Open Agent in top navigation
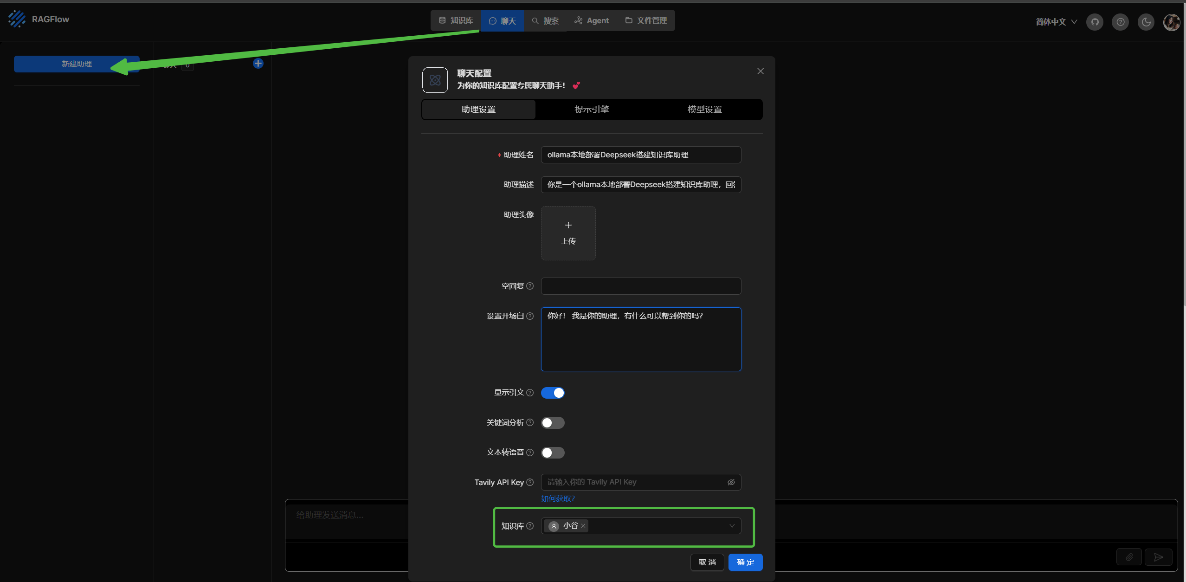This screenshot has width=1186, height=582. pyautogui.click(x=592, y=20)
